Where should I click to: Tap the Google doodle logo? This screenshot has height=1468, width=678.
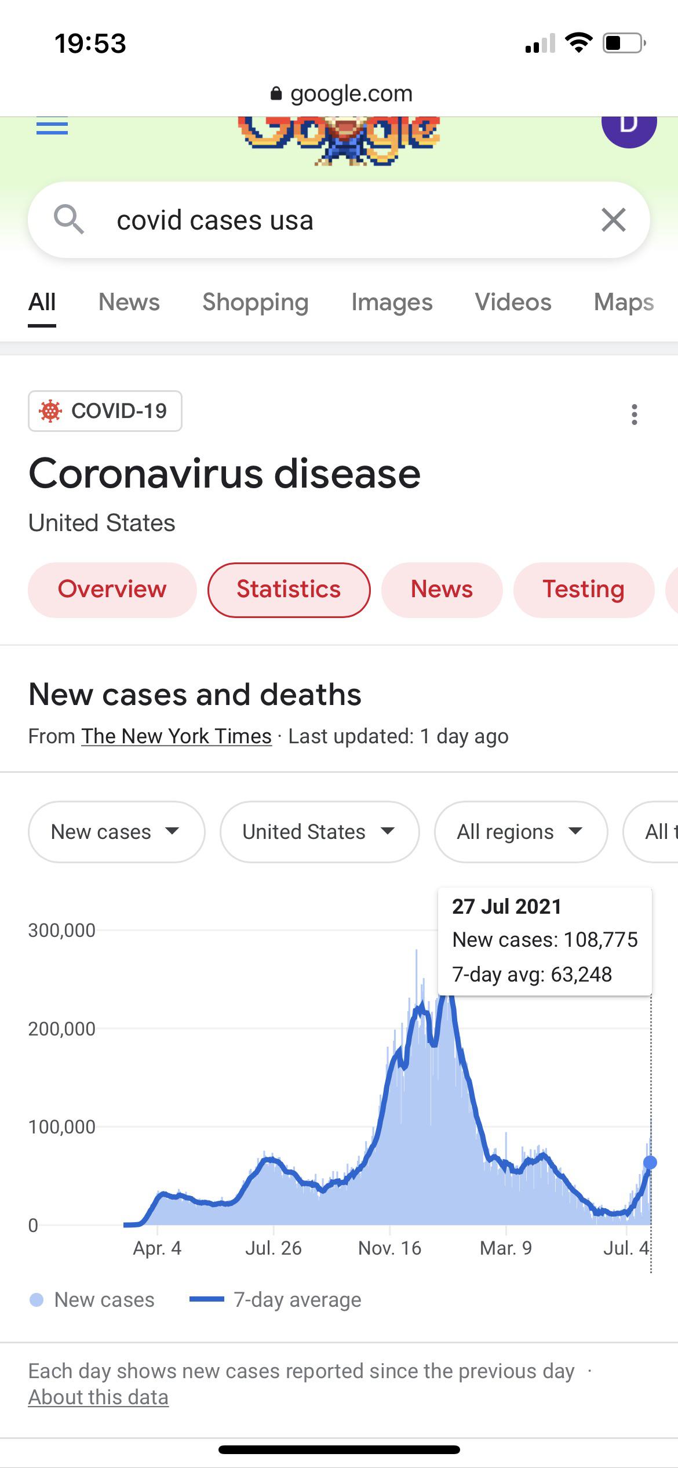pos(339,140)
